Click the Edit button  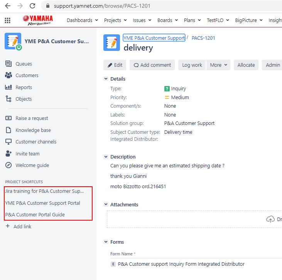tap(115, 65)
